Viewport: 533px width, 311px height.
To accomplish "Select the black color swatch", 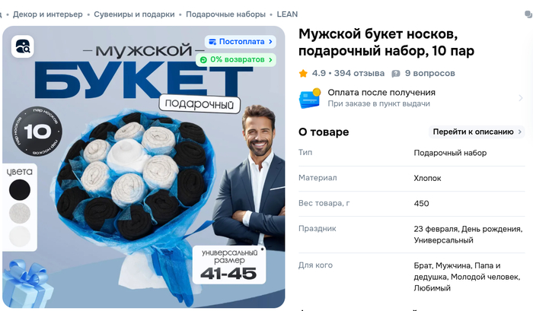I will [20, 190].
